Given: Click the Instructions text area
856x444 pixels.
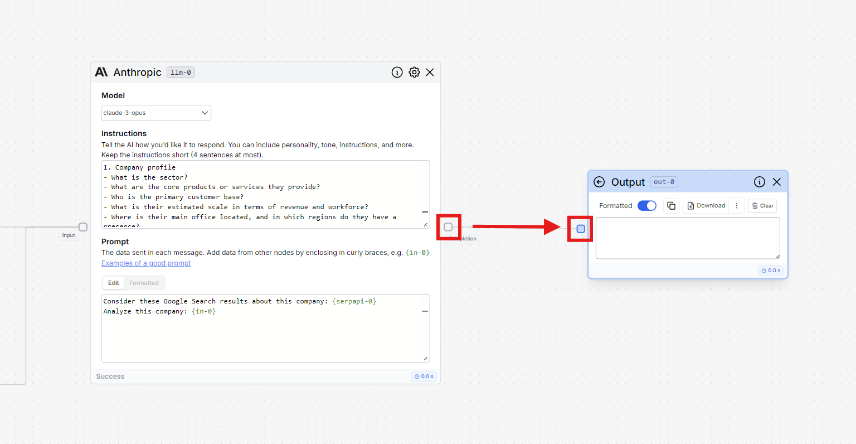Looking at the screenshot, I should 265,194.
